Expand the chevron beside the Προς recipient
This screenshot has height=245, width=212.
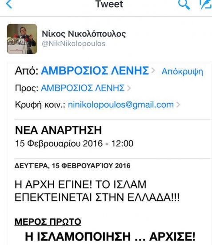tap(129, 88)
